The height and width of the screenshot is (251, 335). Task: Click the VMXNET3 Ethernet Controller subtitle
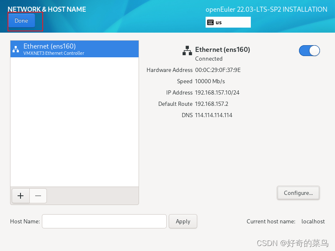(x=54, y=53)
